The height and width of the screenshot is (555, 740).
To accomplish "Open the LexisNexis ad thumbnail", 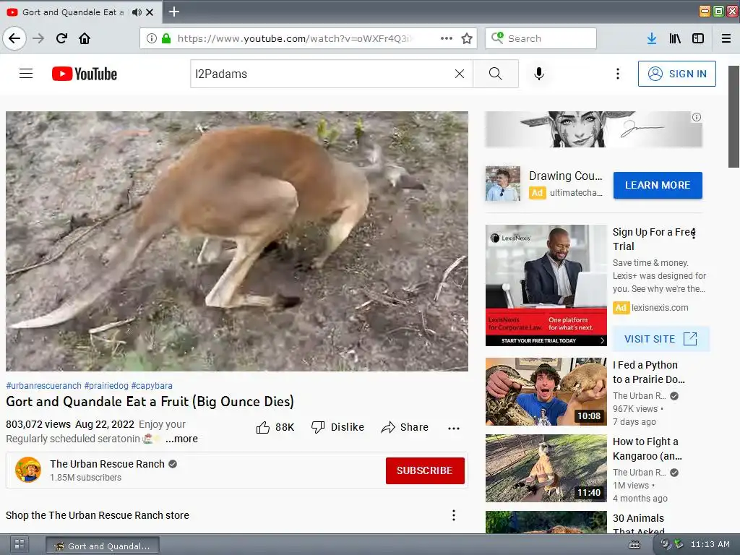I will click(546, 285).
